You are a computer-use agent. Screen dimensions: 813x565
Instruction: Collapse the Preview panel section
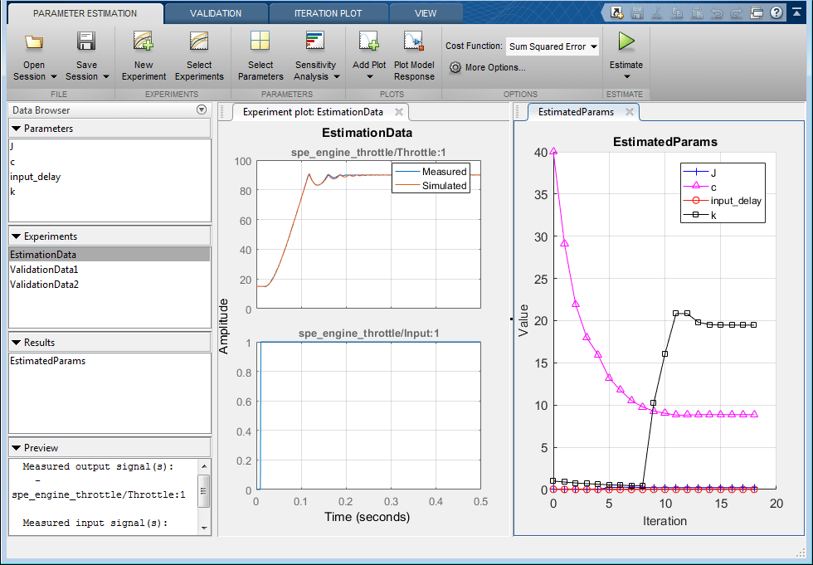[x=16, y=448]
